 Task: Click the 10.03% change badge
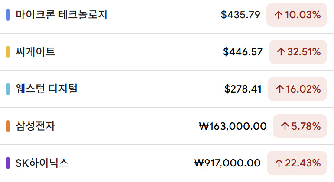297,15
